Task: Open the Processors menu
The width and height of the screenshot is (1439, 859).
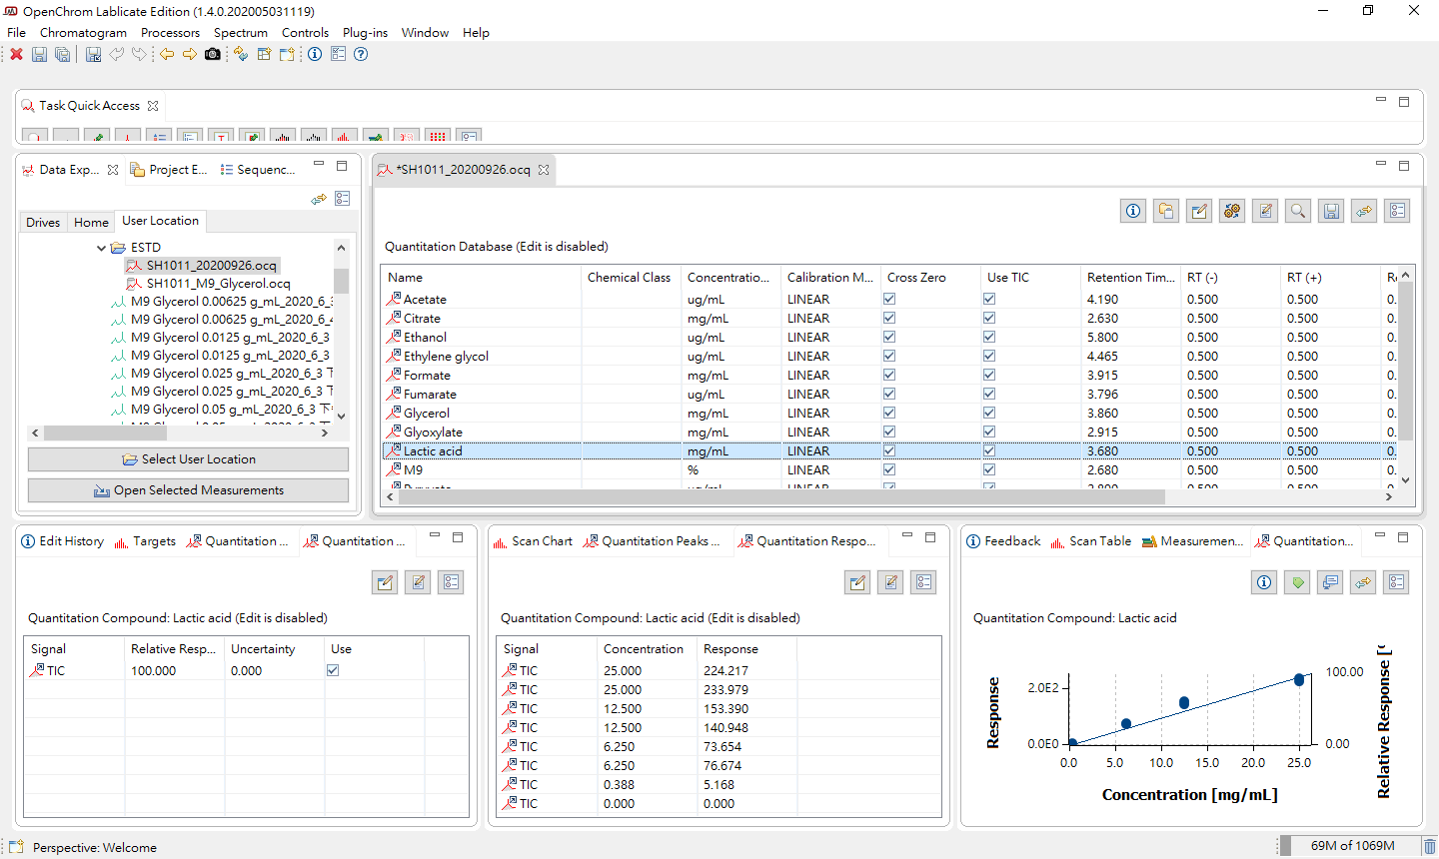Action: [170, 32]
